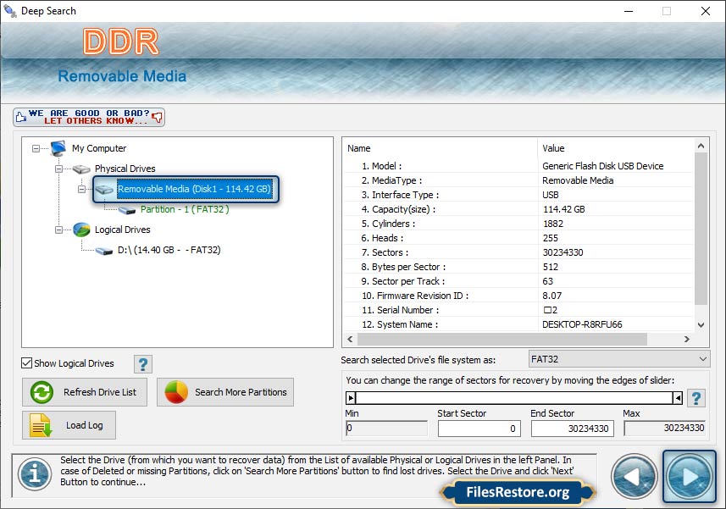
Task: Open the file system FAT32 dropdown
Action: tap(619, 359)
